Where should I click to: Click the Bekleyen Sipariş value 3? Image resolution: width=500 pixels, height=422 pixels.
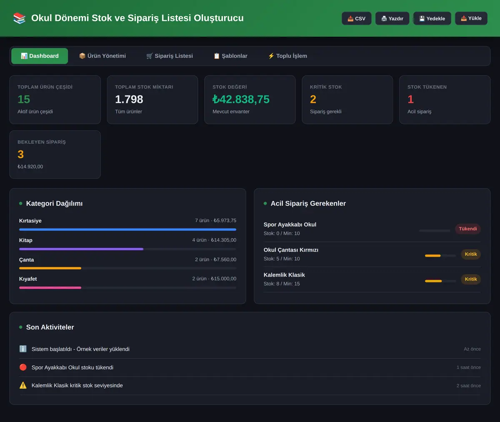click(x=21, y=154)
